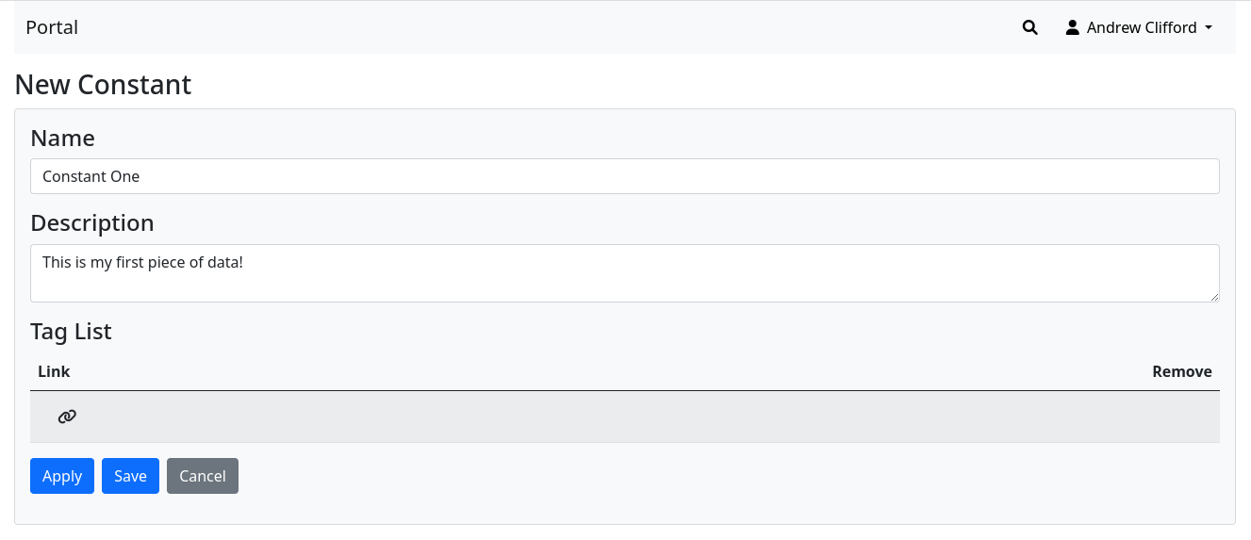Click into the Description text area
This screenshot has height=540, width=1251.
coord(624,273)
